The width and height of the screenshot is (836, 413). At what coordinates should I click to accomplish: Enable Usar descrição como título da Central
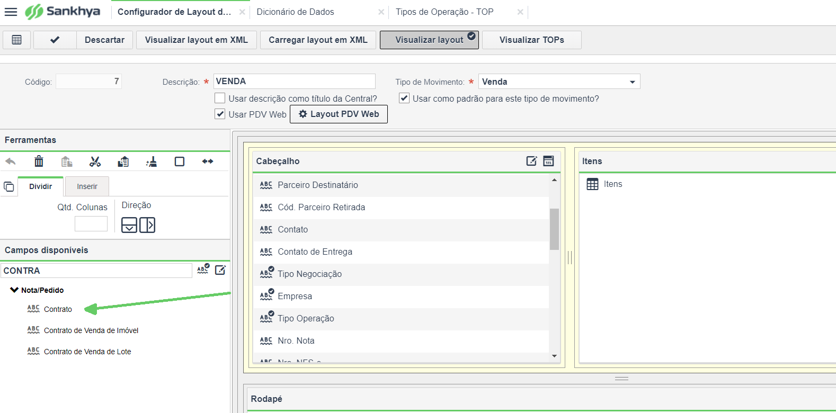click(220, 98)
